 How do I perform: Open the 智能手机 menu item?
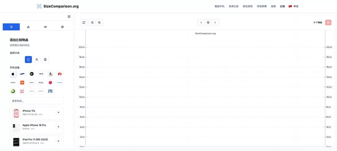point(220,6)
